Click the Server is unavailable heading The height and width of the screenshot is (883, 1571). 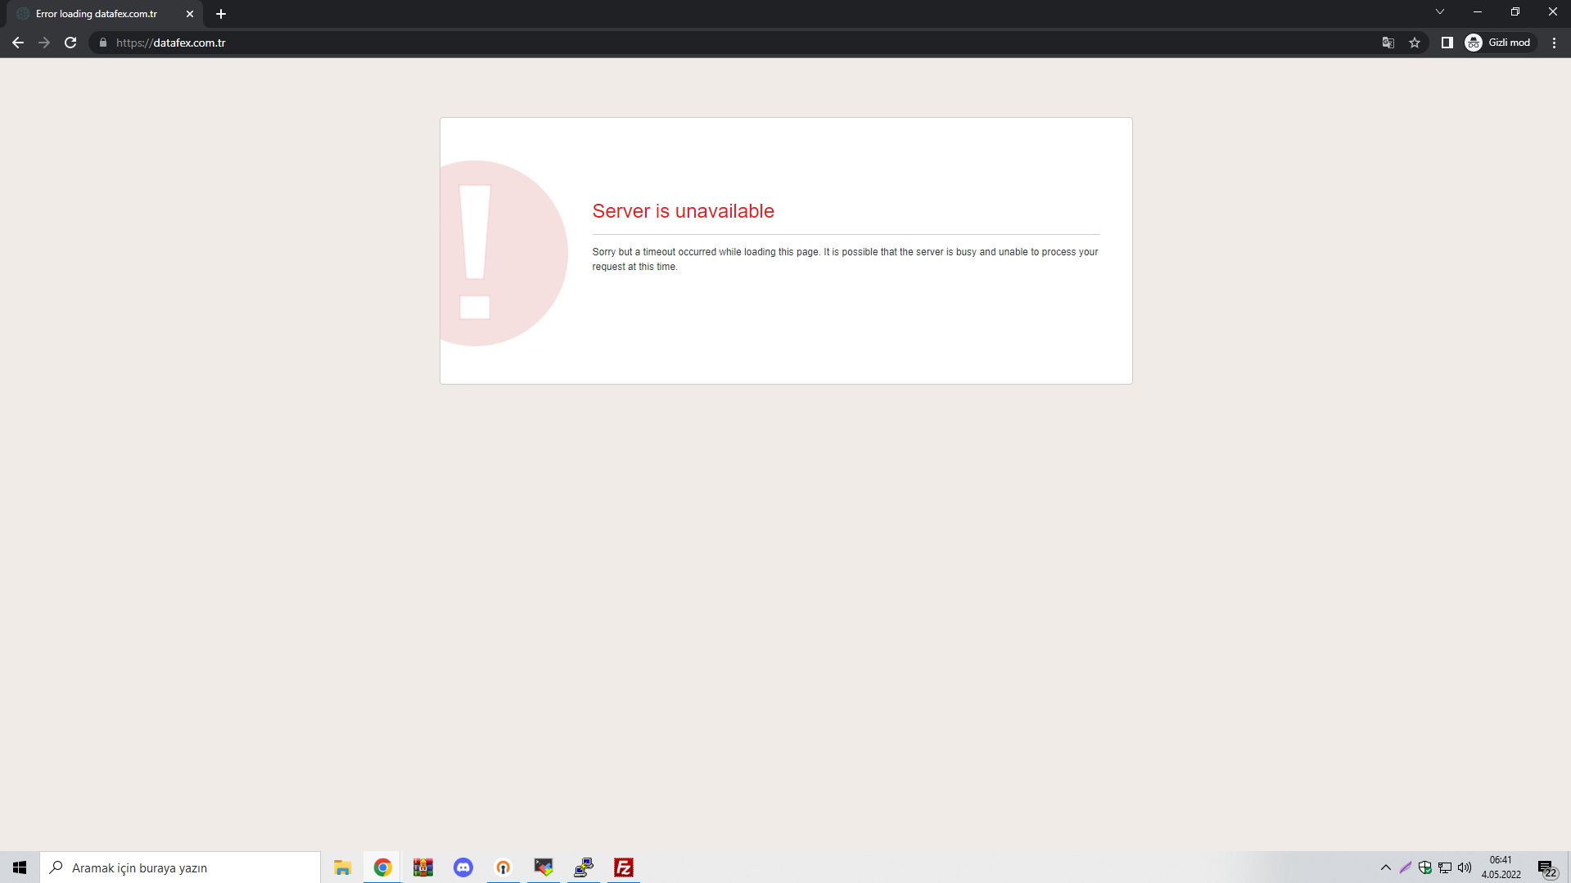pos(684,211)
